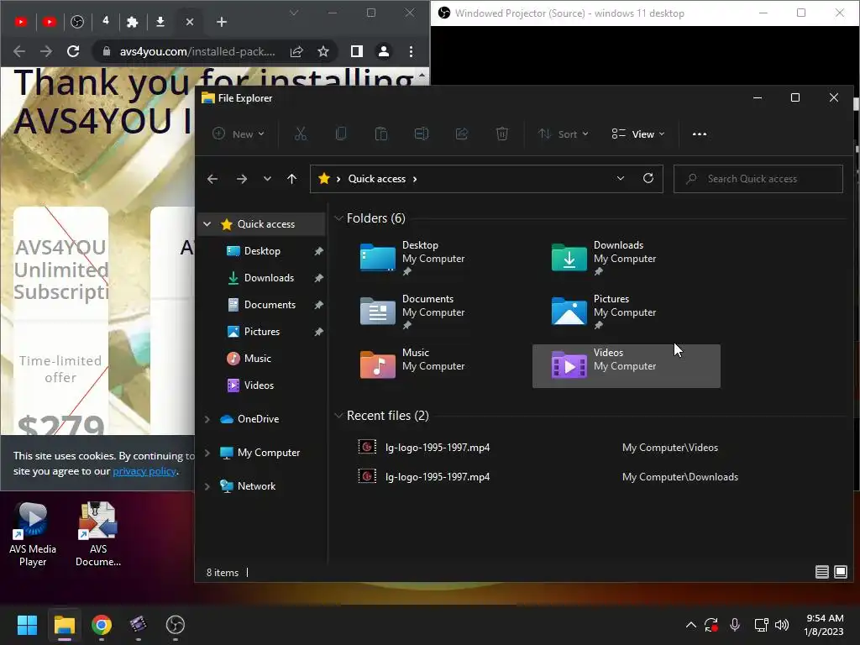The image size is (860, 645).
Task: Collapse the Recent files (2) group
Action: [x=338, y=416]
